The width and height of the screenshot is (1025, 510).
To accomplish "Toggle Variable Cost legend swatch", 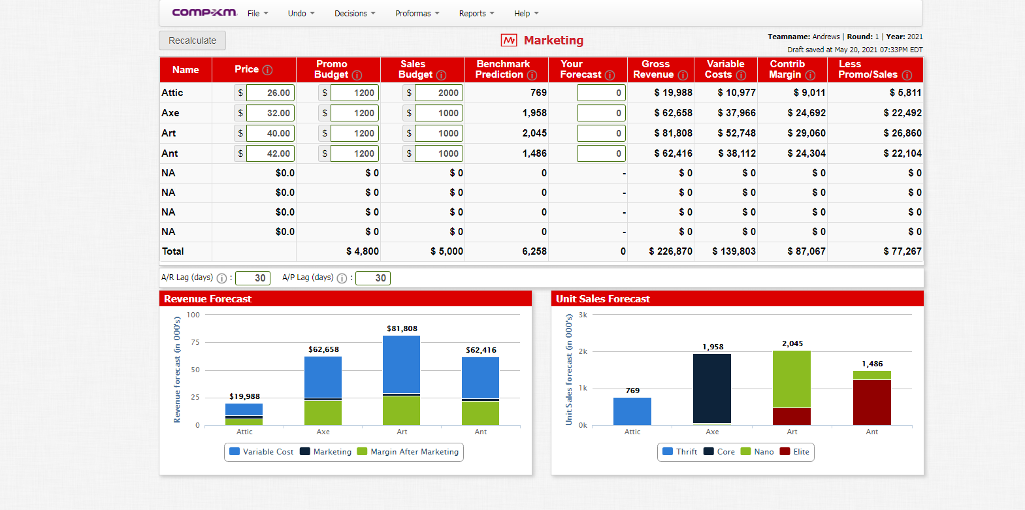I will (x=235, y=452).
